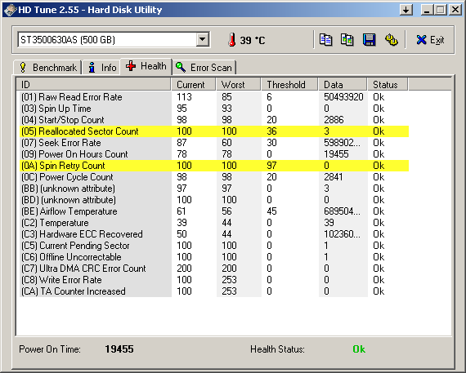Screen dimensions: 466x373
Task: Click the data value 2886
Action: pyautogui.click(x=334, y=120)
